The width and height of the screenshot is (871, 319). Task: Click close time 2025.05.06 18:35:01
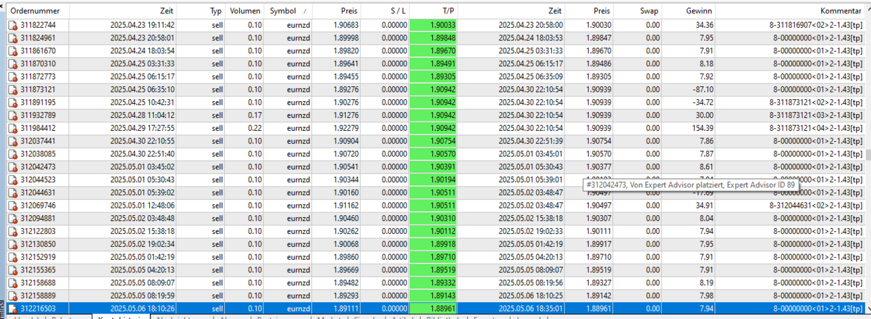(x=531, y=309)
